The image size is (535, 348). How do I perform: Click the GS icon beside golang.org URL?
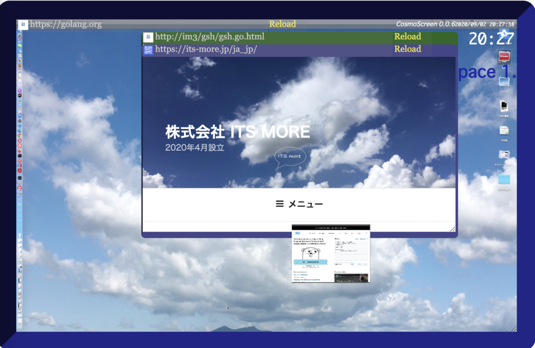(x=23, y=25)
